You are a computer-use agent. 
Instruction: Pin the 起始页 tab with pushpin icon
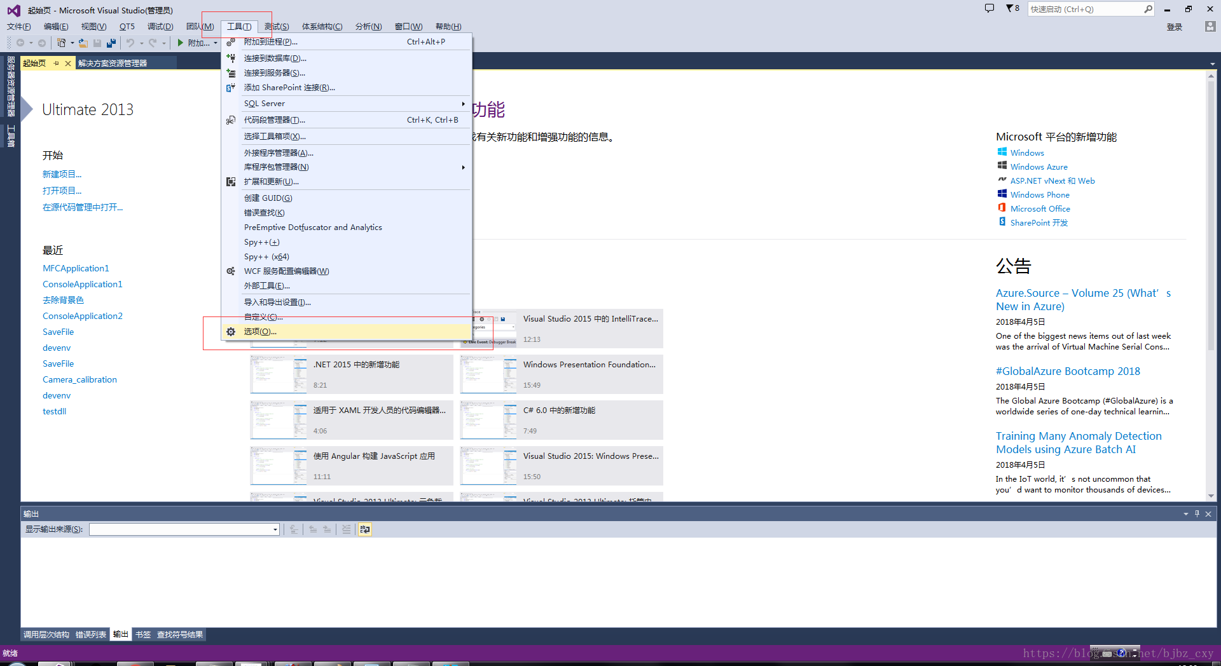coord(56,63)
